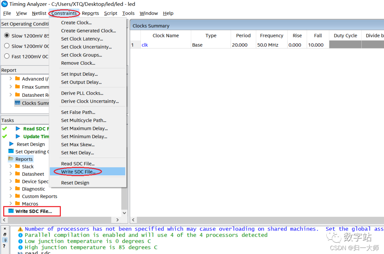Expand the Device Specific folder
The height and width of the screenshot is (254, 384).
11,181
